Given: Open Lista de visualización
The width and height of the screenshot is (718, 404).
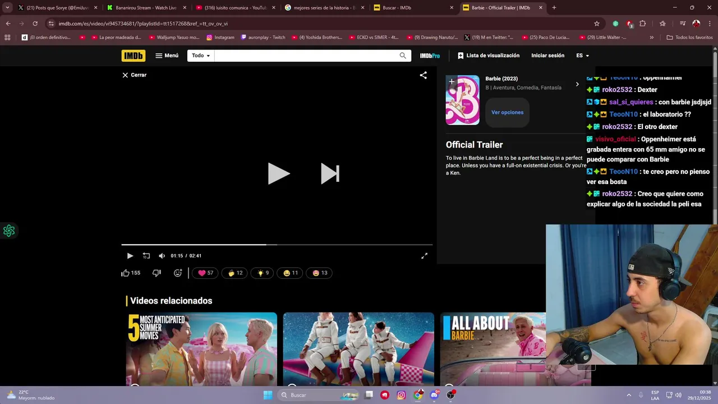Looking at the screenshot, I should [x=489, y=56].
